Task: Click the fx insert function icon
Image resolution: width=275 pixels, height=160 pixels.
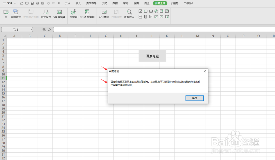Action: tap(50, 29)
